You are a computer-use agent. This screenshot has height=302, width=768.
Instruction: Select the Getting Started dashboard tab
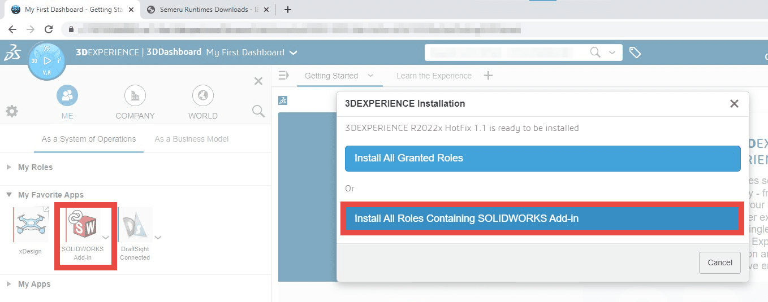pyautogui.click(x=331, y=76)
